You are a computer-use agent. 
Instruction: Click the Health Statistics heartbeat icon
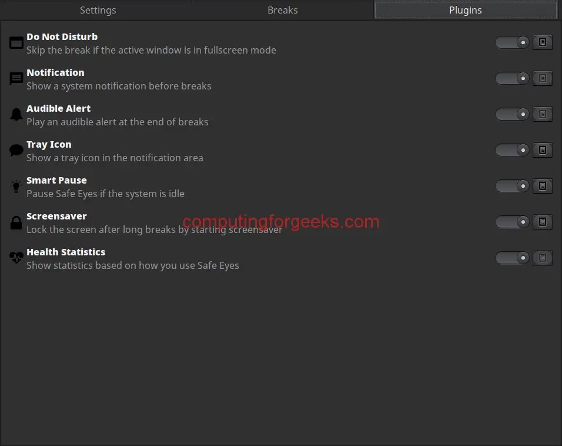coord(16,258)
